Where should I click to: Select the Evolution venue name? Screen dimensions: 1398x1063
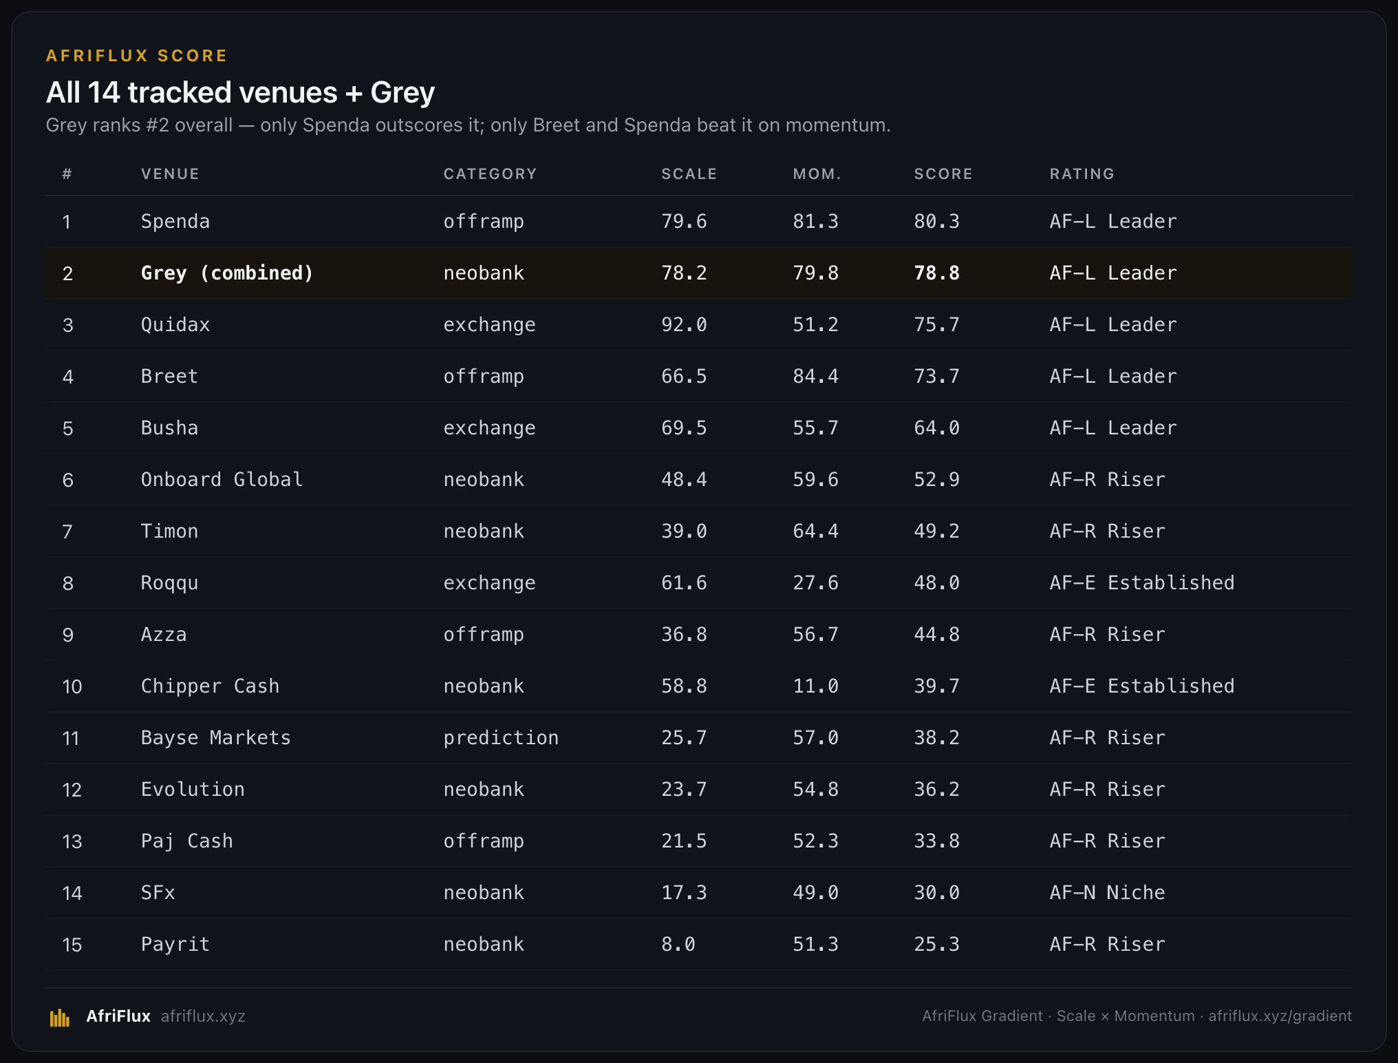[x=193, y=790]
